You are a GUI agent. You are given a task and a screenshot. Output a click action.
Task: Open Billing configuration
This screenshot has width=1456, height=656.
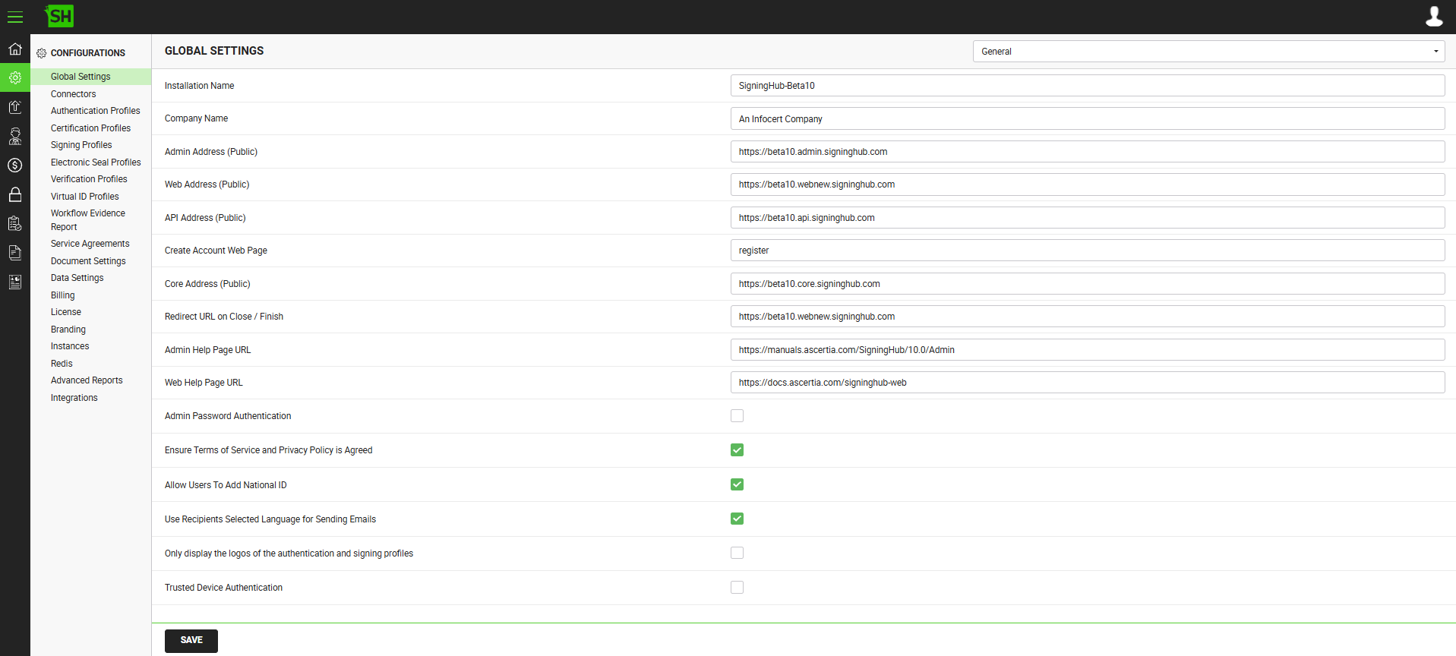point(63,295)
